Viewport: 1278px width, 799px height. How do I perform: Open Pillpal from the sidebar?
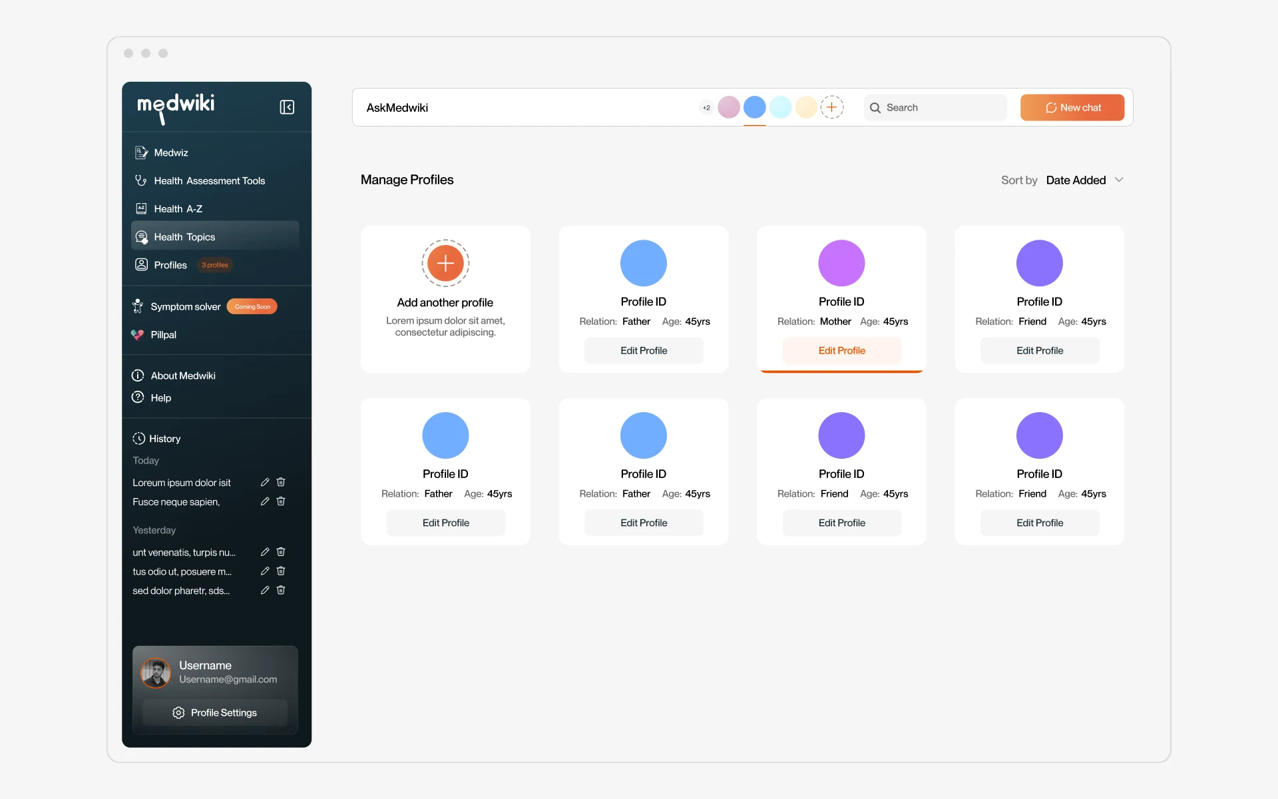point(163,334)
